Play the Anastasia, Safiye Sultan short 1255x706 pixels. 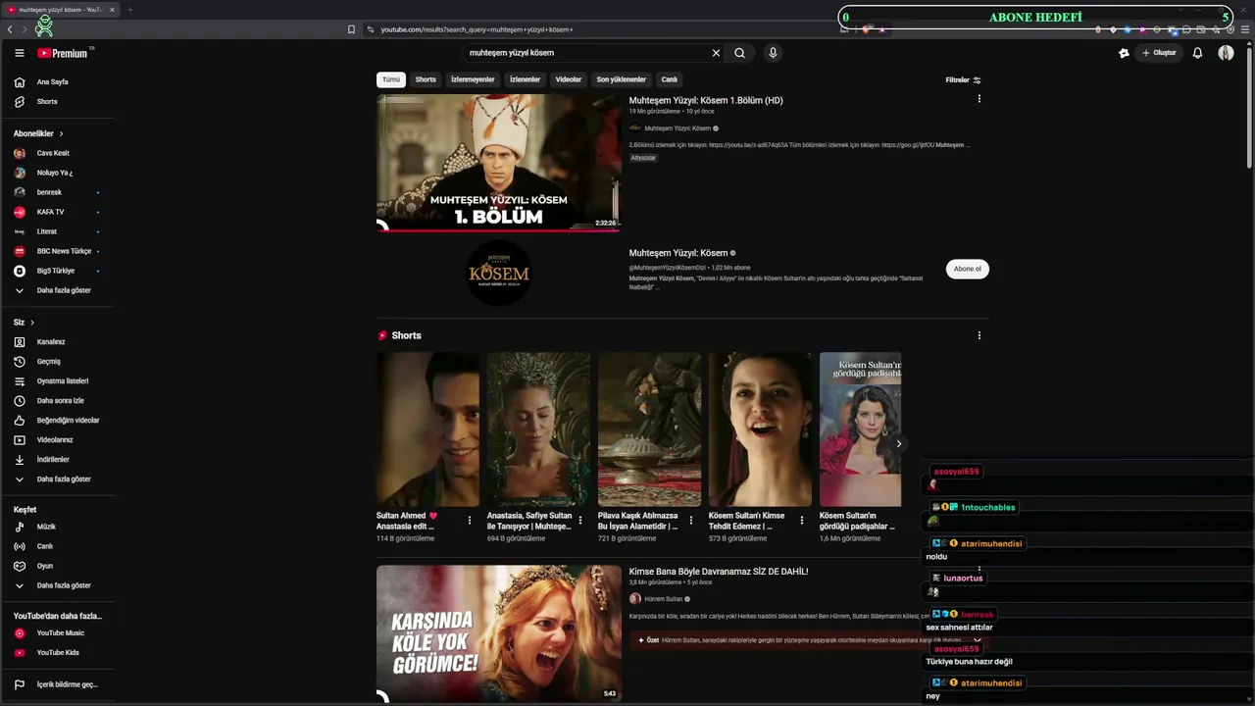[x=539, y=429]
